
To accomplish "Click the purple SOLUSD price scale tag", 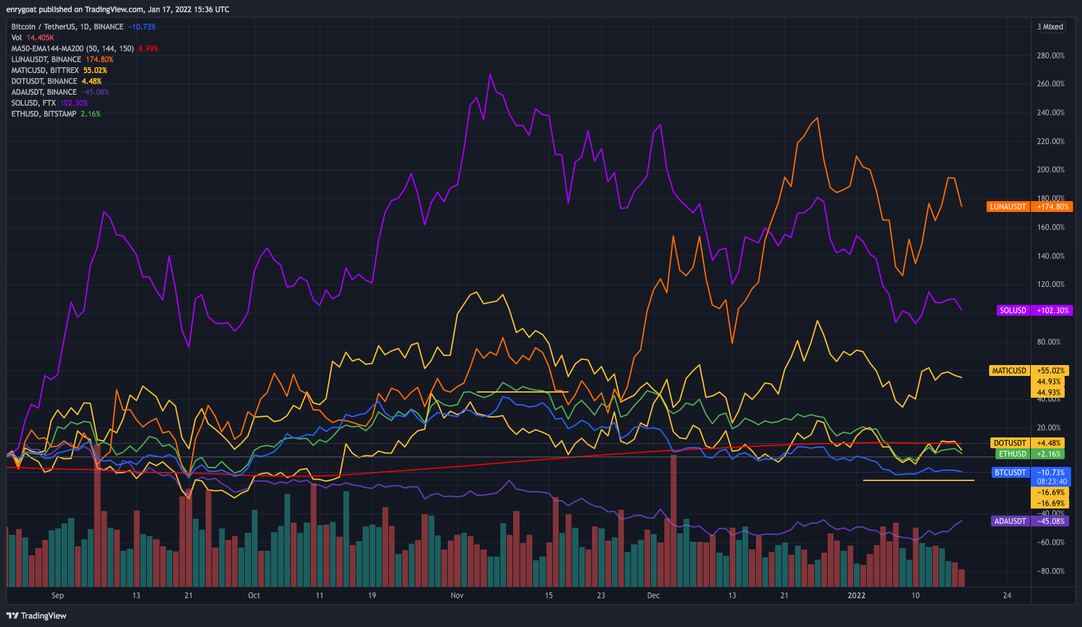I will click(x=1013, y=311).
